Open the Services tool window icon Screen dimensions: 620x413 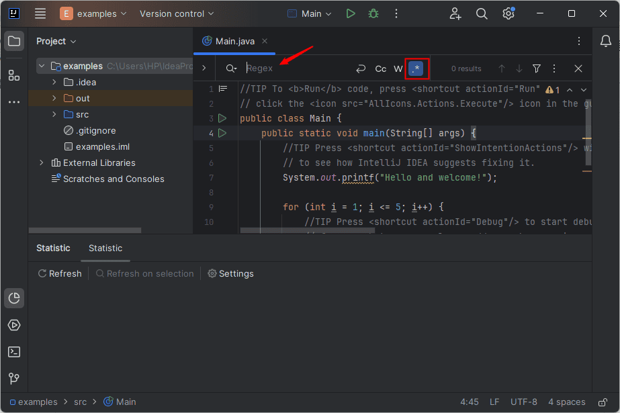point(14,325)
